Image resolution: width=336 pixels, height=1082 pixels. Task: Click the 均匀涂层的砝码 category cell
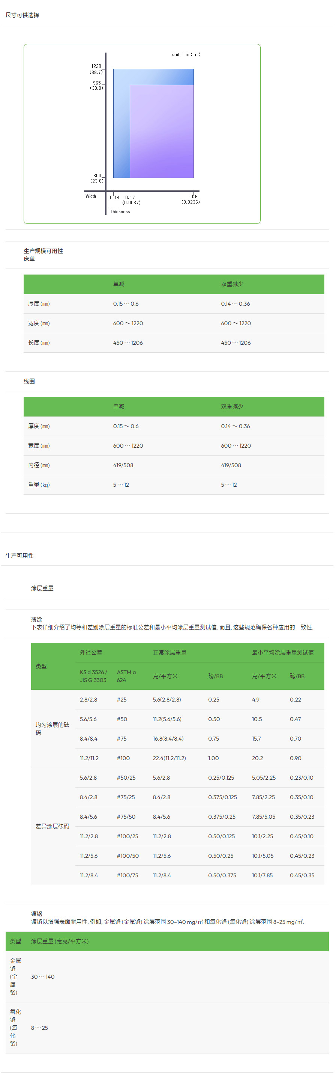(52, 728)
